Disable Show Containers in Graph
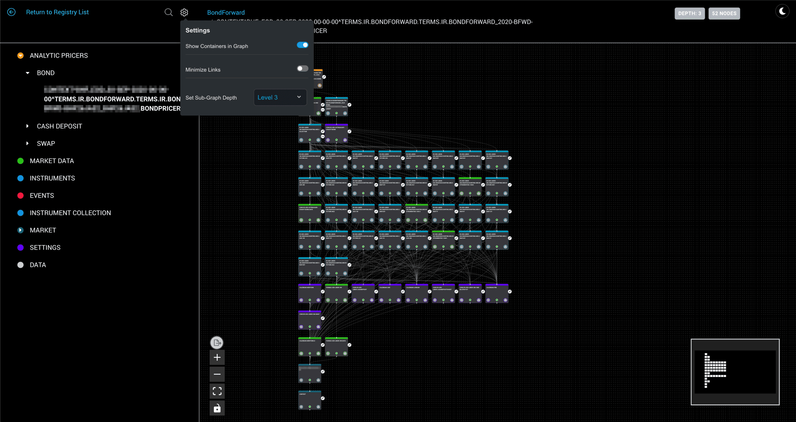The width and height of the screenshot is (796, 422). (x=303, y=45)
